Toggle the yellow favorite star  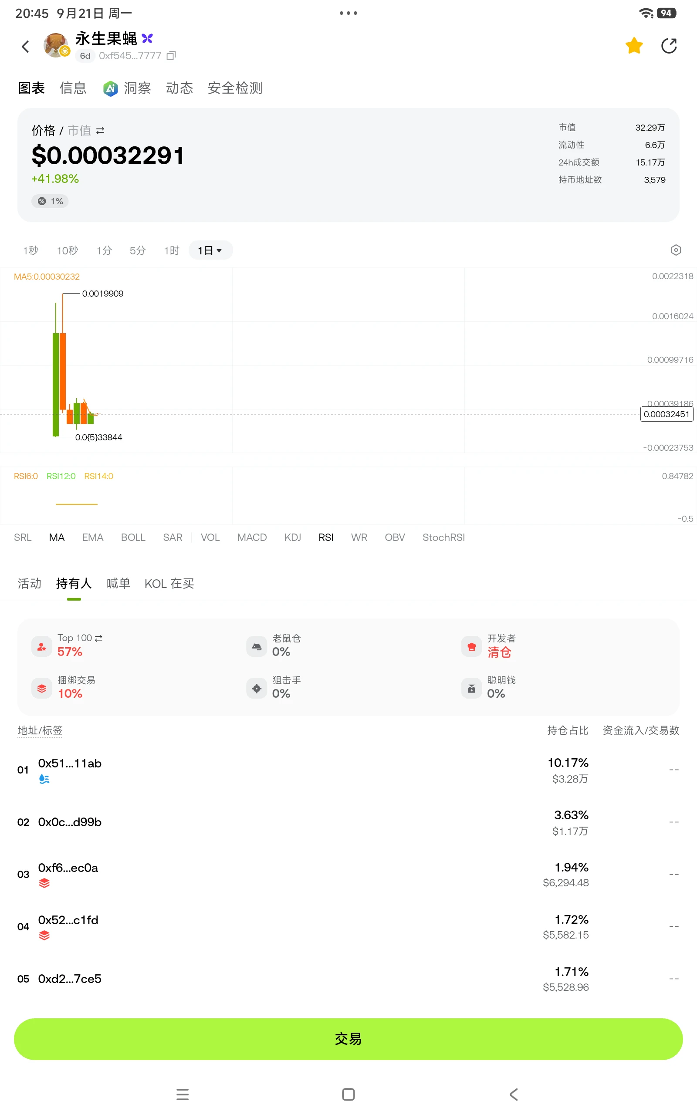634,46
